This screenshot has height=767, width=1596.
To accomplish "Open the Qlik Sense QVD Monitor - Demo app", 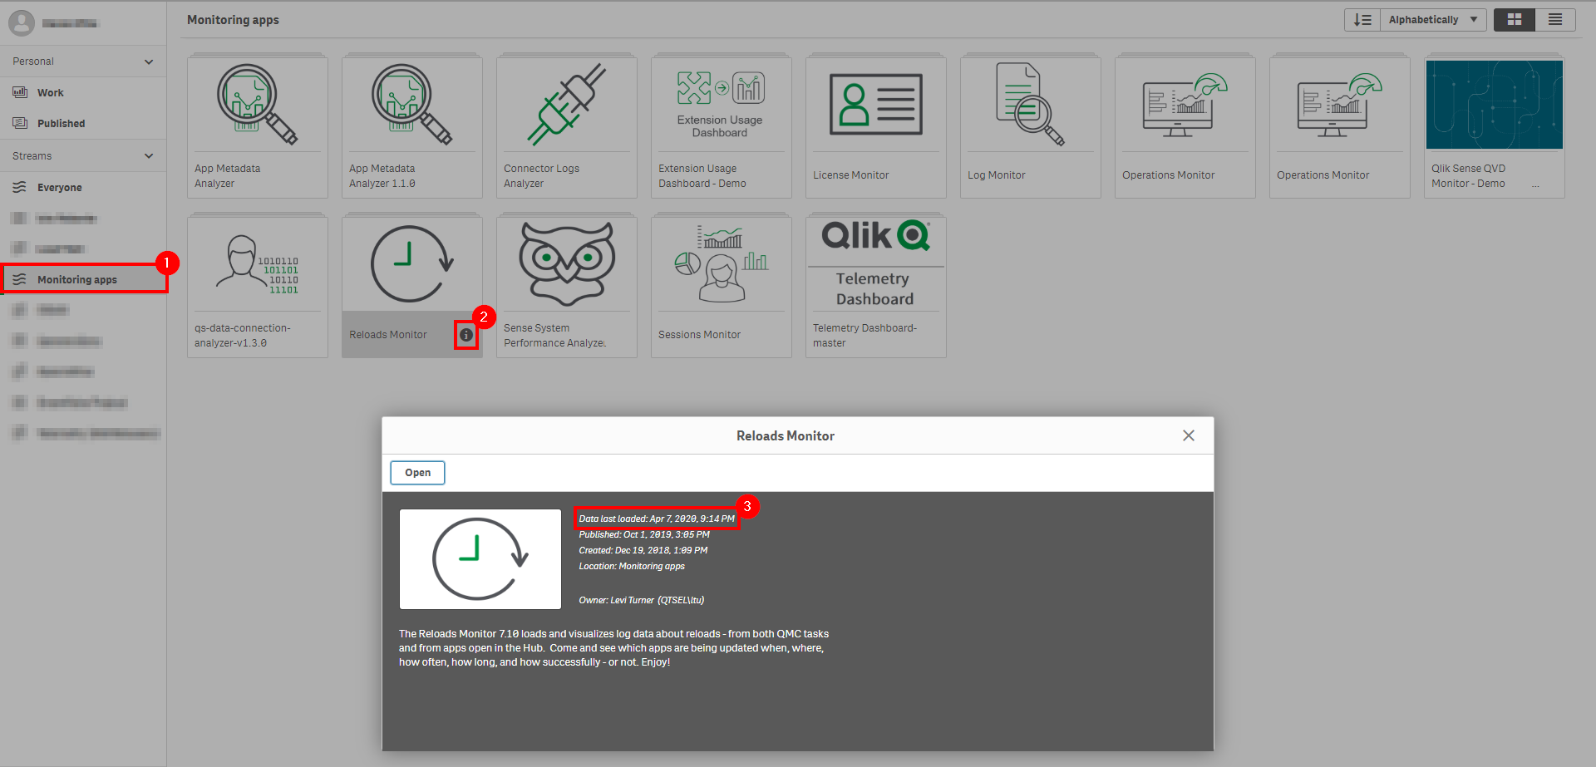I will tap(1494, 116).
